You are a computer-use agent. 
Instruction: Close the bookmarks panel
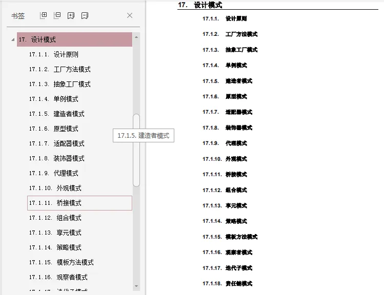130,15
